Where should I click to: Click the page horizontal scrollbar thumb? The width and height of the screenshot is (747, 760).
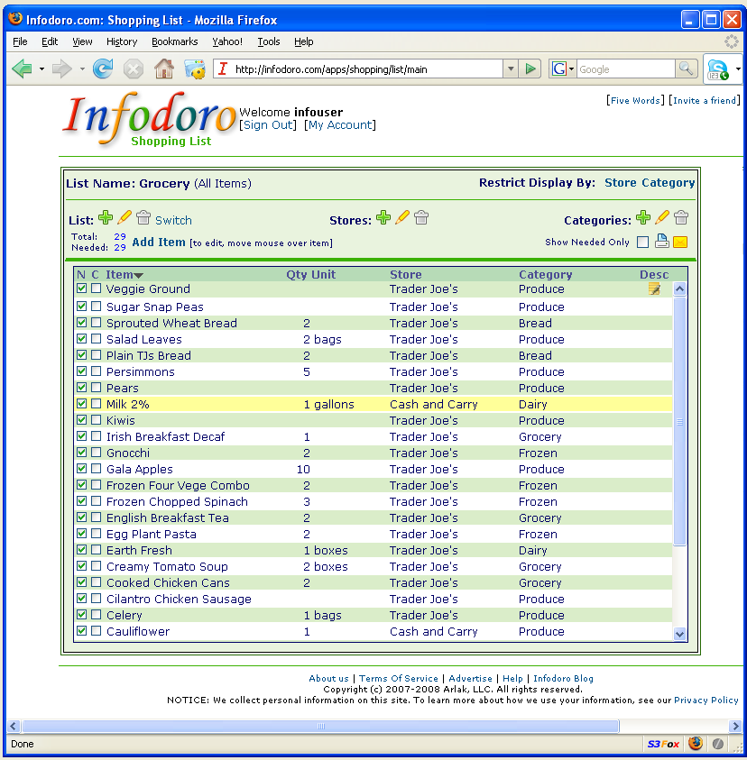click(320, 726)
